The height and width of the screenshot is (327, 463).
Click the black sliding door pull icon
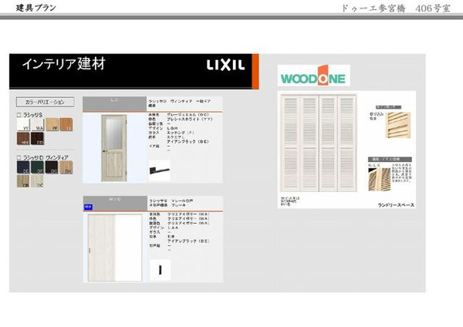(x=160, y=269)
